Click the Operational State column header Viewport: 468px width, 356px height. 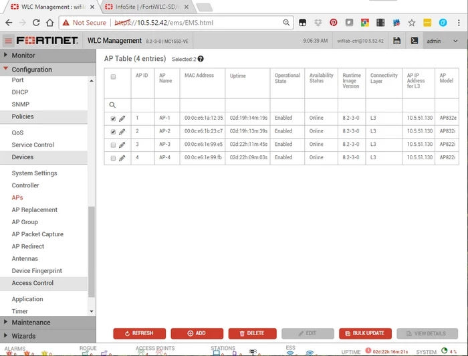pyautogui.click(x=287, y=78)
